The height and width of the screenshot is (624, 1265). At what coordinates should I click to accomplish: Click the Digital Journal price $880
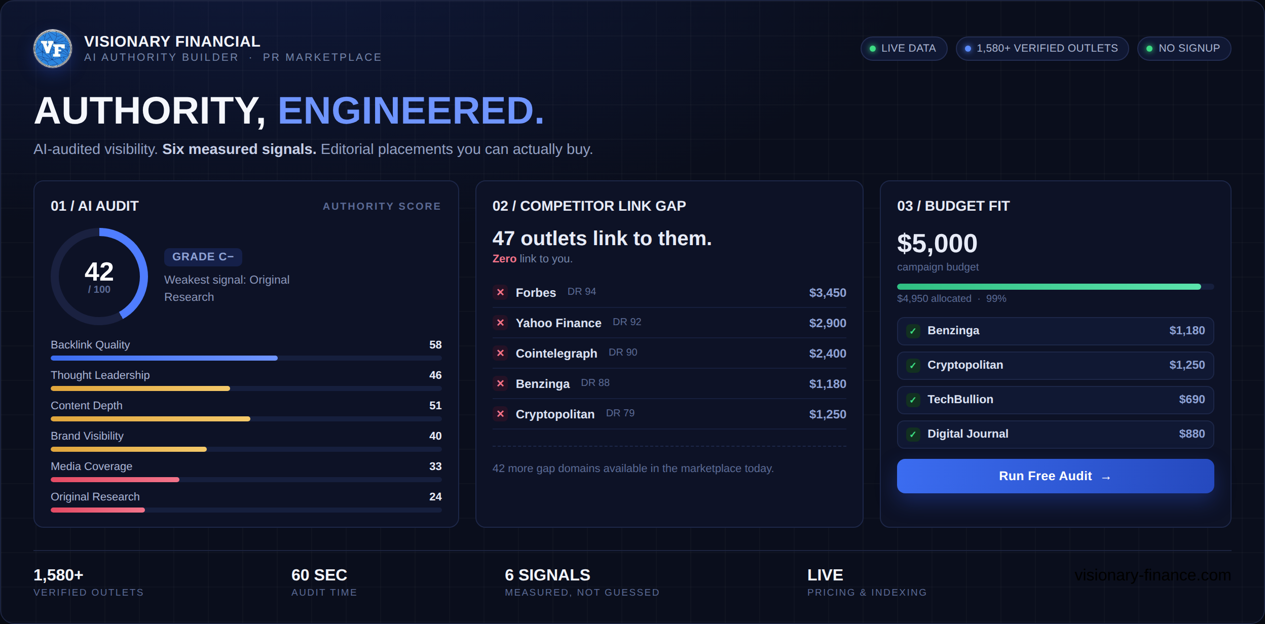coord(1192,434)
